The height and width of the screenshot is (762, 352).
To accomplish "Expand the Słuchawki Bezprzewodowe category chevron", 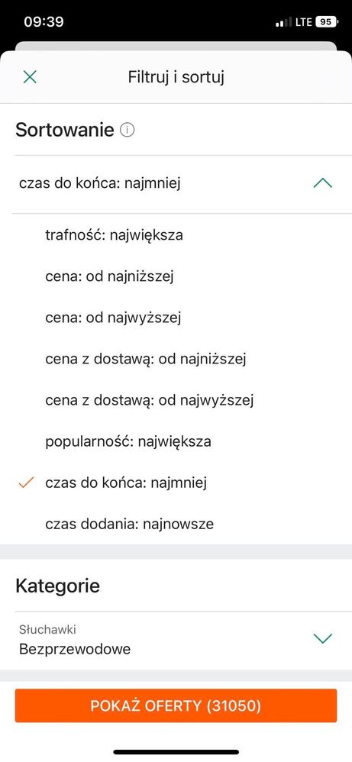I will tap(323, 638).
